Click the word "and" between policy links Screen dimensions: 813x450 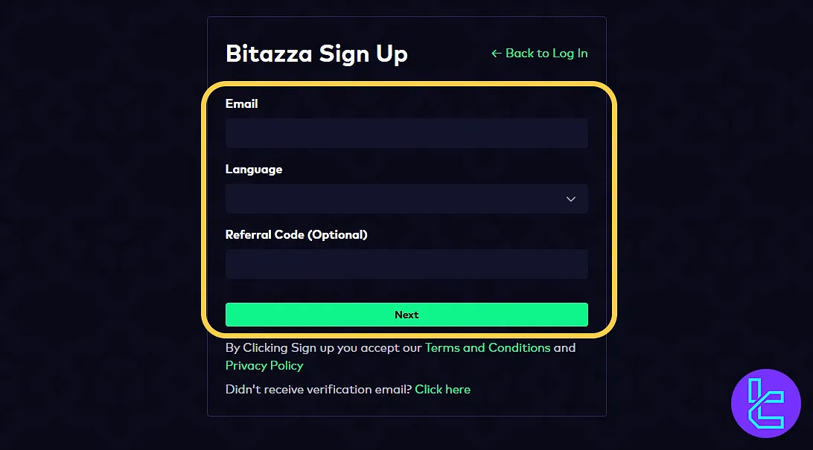pyautogui.click(x=564, y=347)
